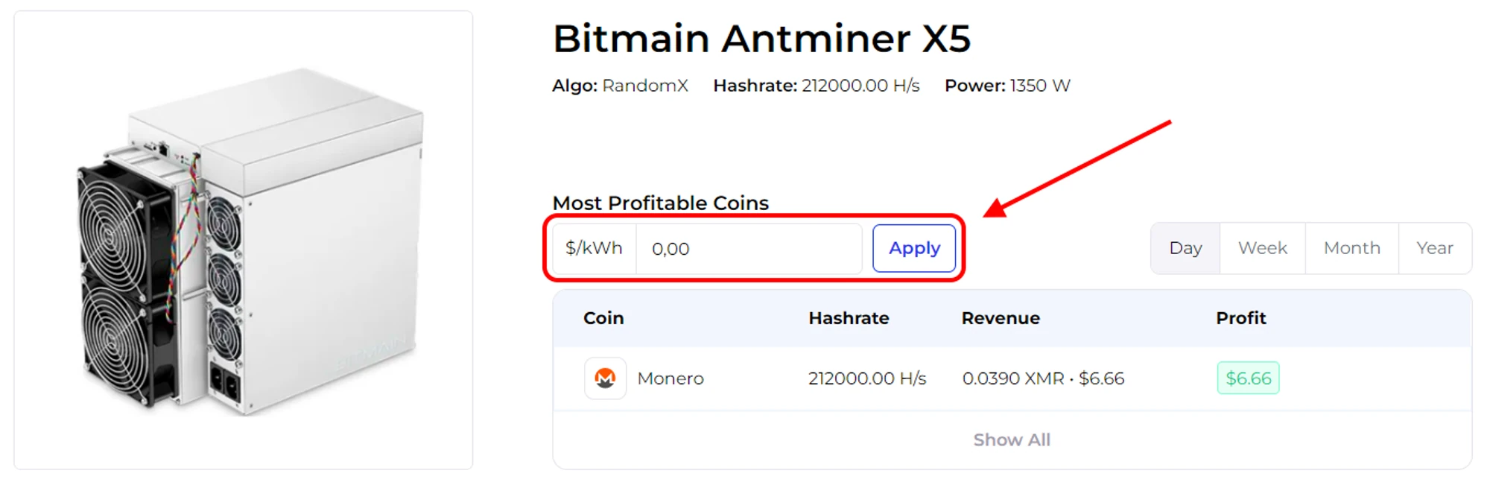Screen dimensions: 1490x482
Task: Click the Monero coin logo icon
Action: pos(605,378)
